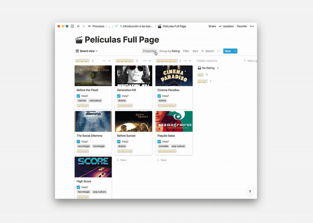The height and width of the screenshot is (223, 313).
Task: Toggle Vista? checkbox on Generation Kill
Action: pos(119,96)
